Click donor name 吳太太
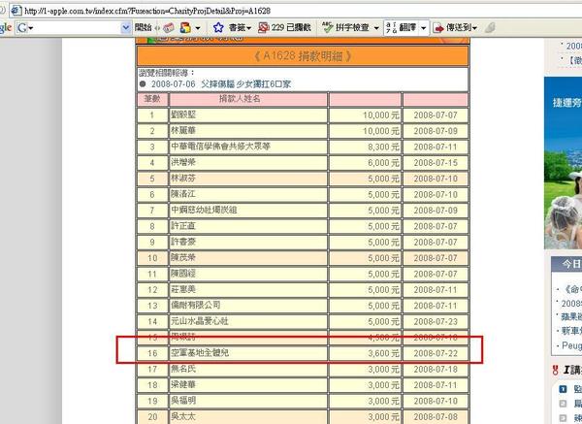 click(x=183, y=417)
